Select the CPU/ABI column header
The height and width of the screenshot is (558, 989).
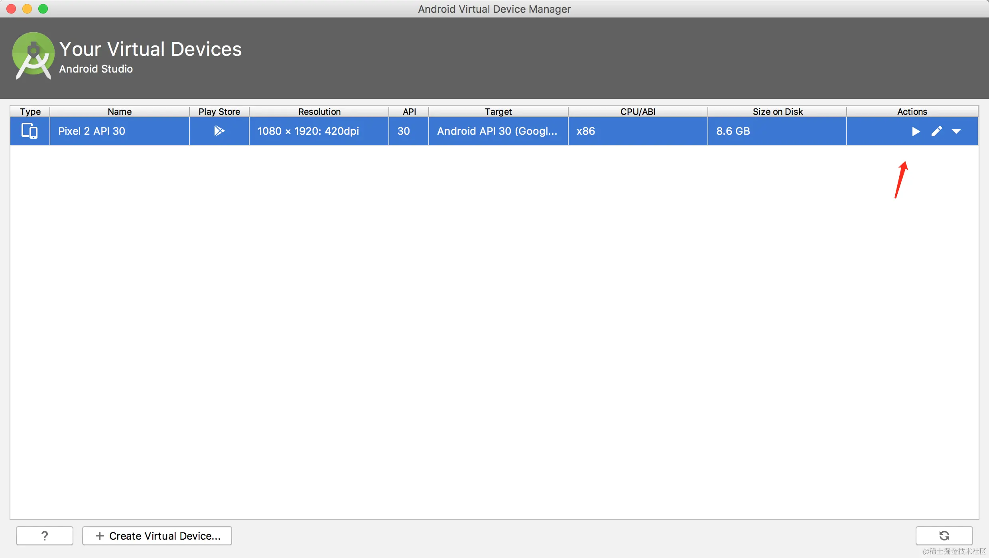pos(638,112)
